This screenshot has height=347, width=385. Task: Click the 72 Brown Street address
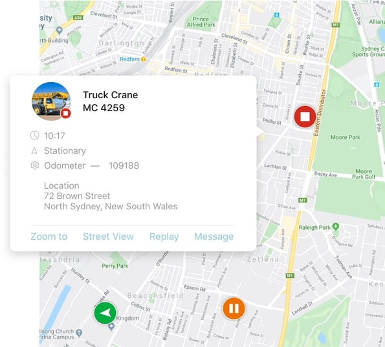77,196
